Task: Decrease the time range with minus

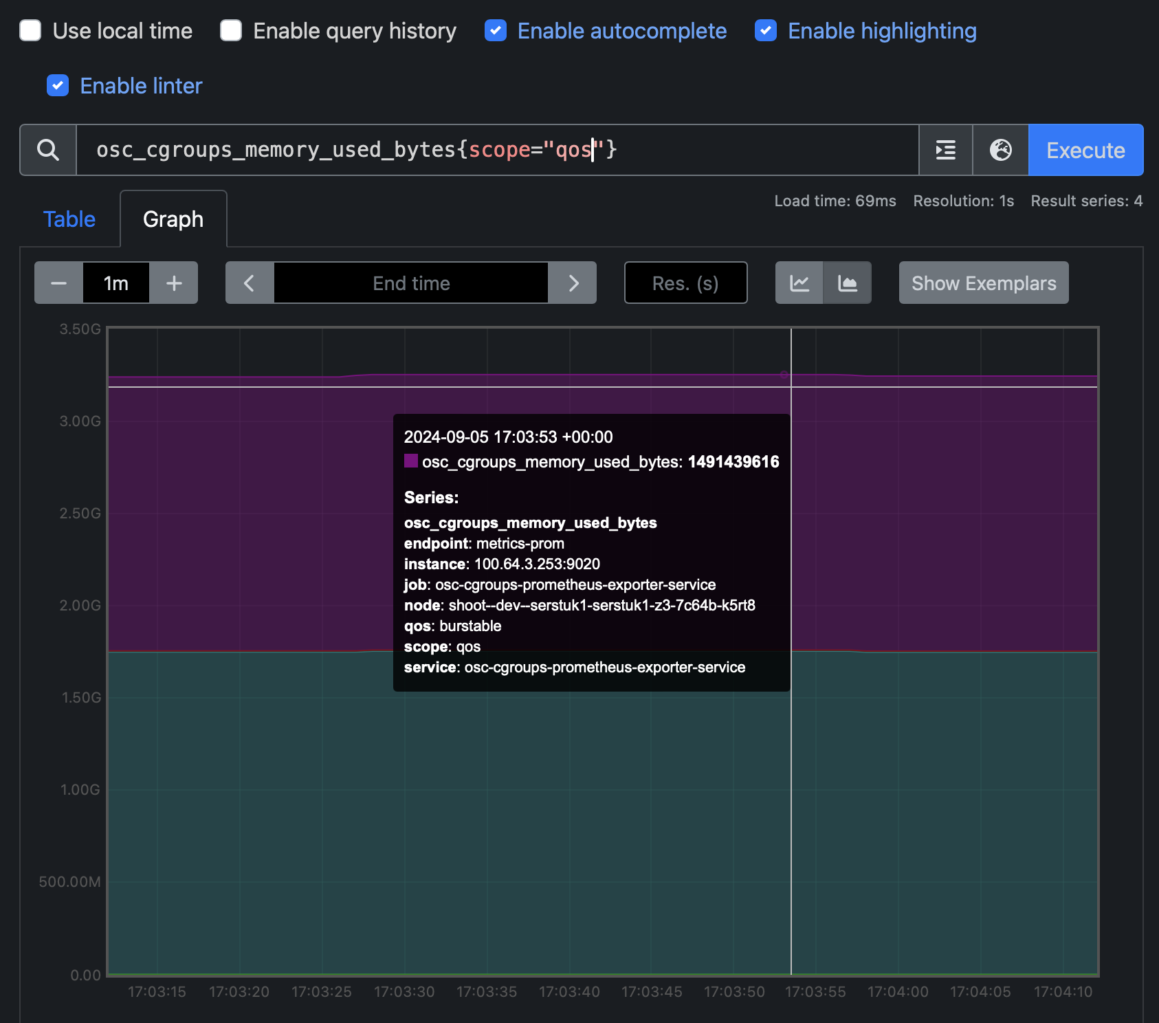Action: point(58,283)
